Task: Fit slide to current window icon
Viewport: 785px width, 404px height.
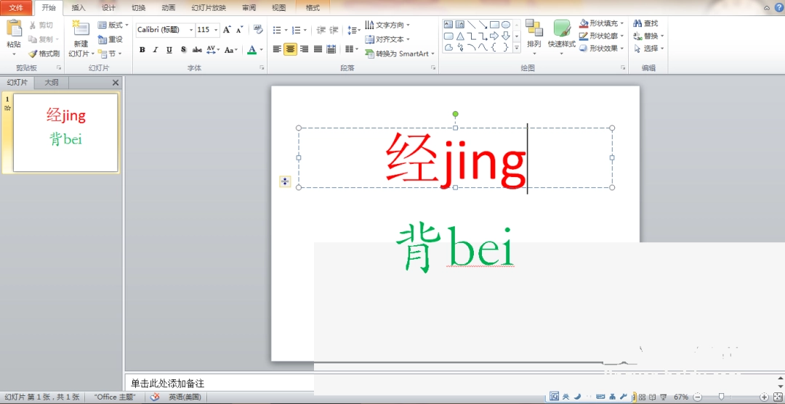Action: pyautogui.click(x=777, y=397)
